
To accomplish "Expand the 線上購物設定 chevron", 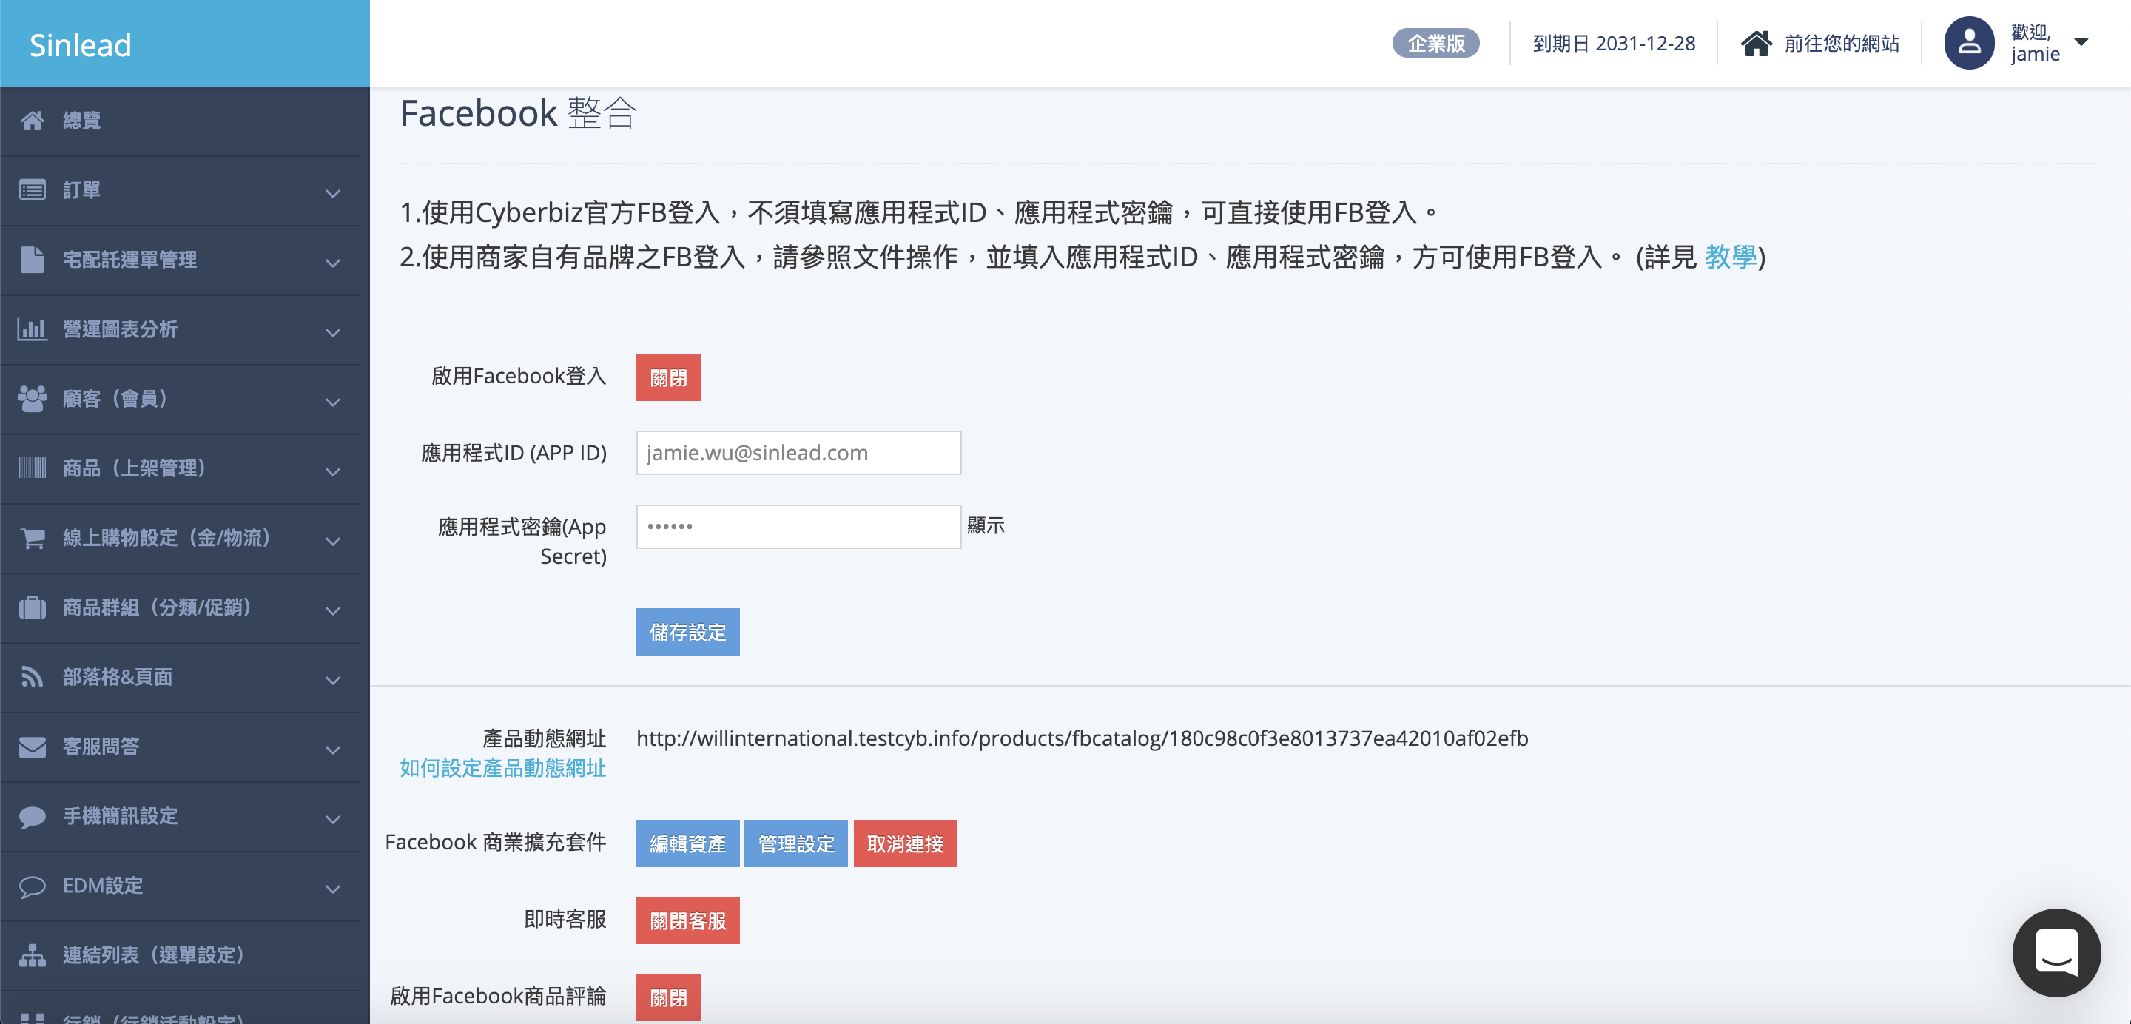I will tap(332, 541).
